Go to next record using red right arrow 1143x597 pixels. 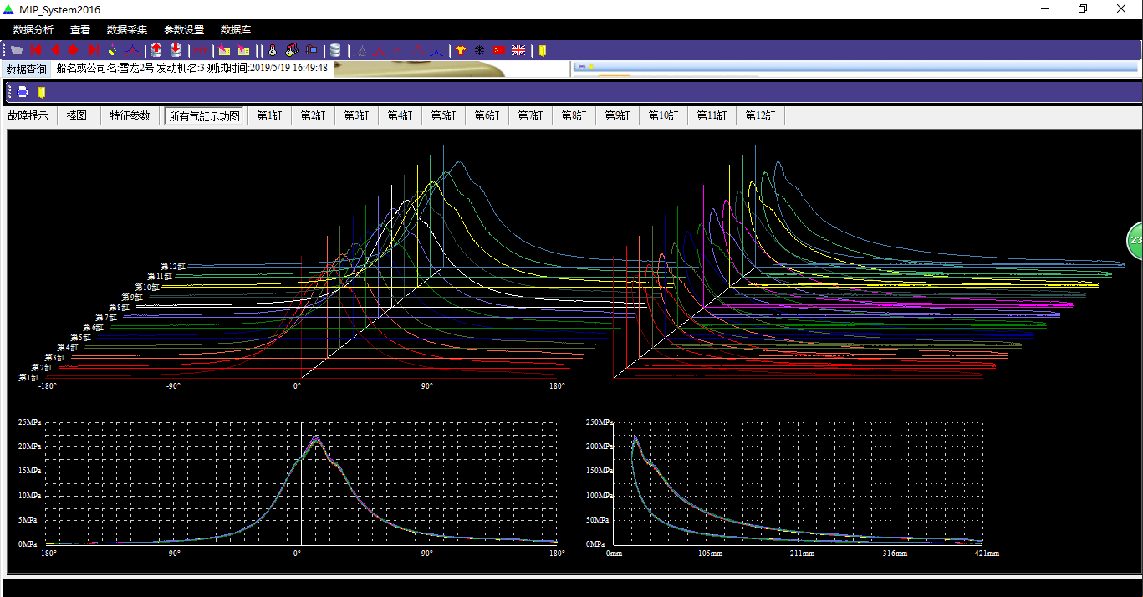click(74, 50)
